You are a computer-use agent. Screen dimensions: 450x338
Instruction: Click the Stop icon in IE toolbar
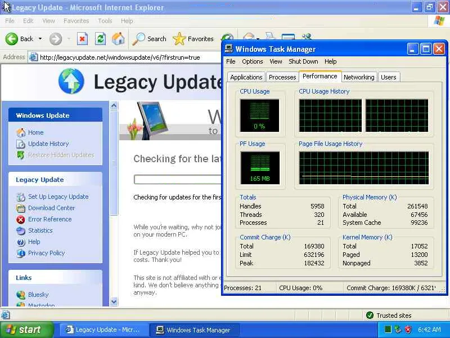tap(82, 39)
